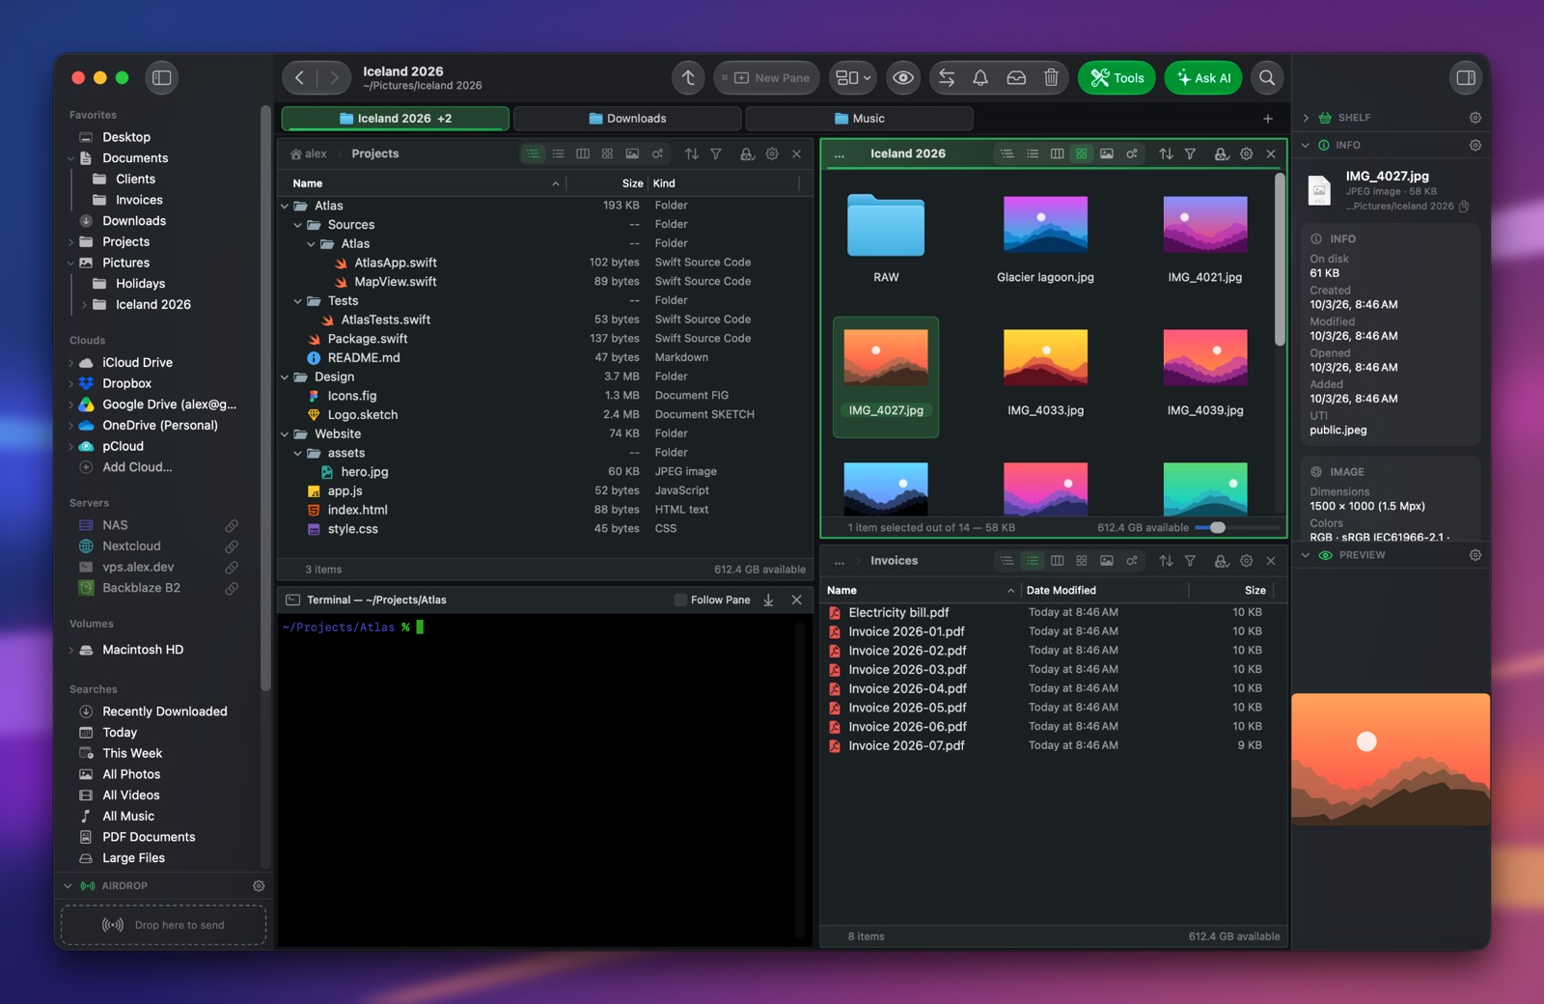Switch Iceland 2026 pane to gallery view
This screenshot has height=1004, width=1544.
coord(1107,153)
